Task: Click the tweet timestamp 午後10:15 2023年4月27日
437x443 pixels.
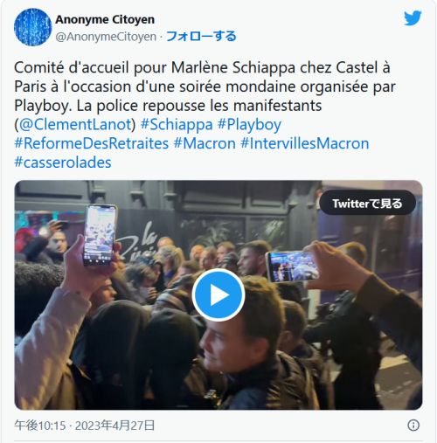Action: pos(85,426)
